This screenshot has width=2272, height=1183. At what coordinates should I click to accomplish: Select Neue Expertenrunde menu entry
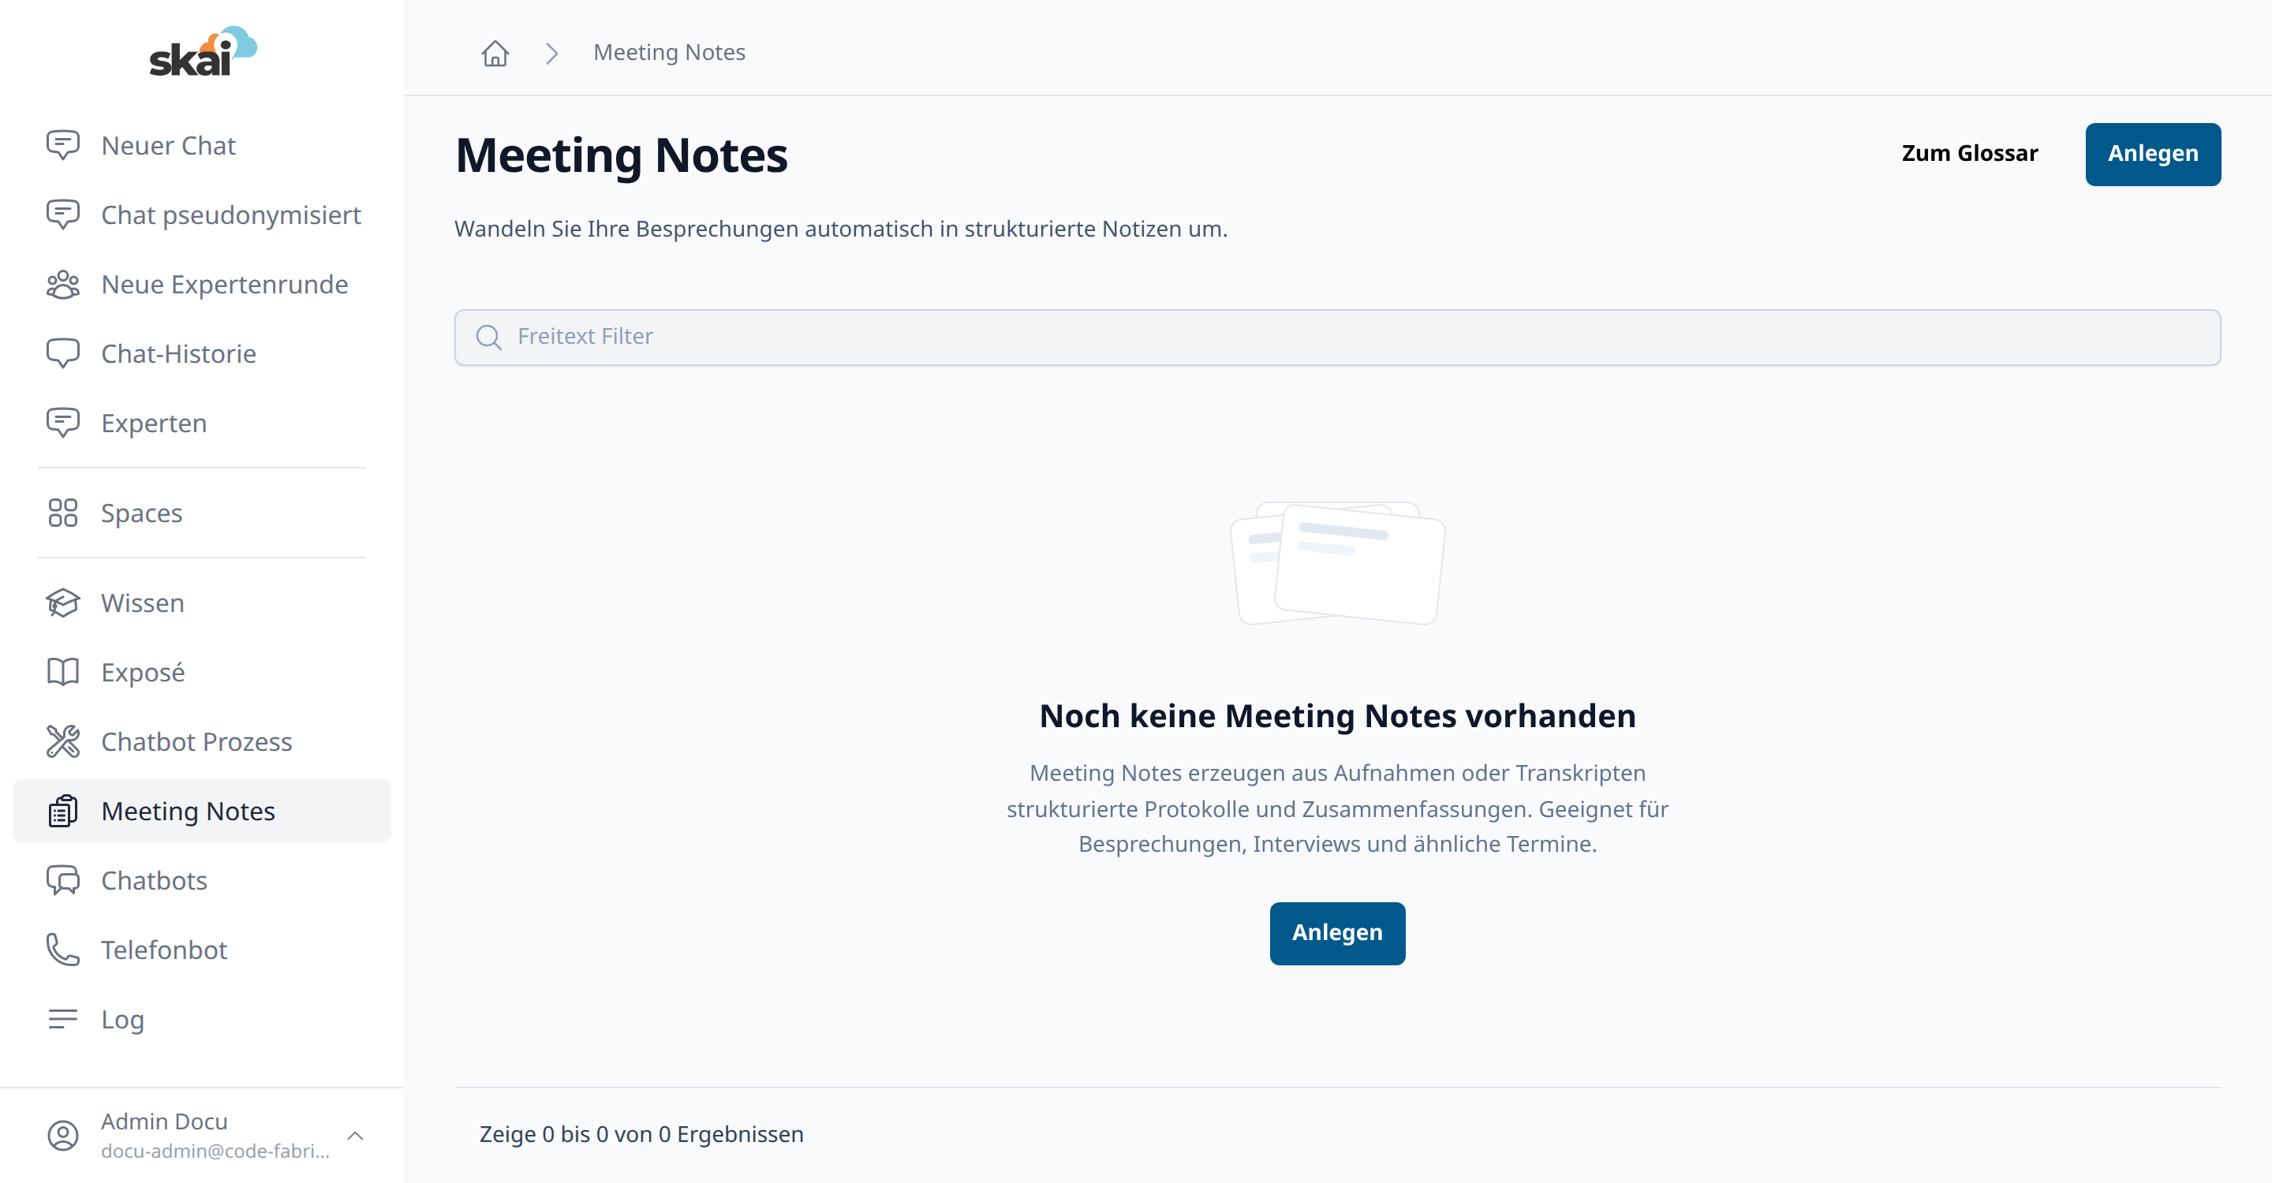(x=202, y=285)
